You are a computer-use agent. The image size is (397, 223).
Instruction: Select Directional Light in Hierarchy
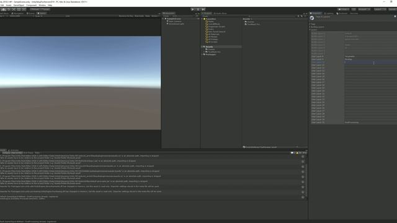point(176,24)
